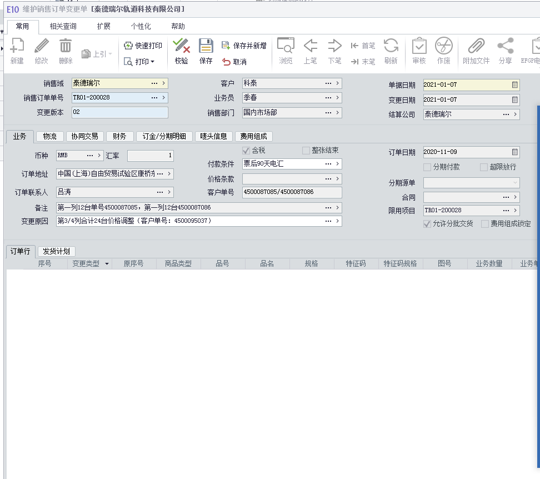The height and width of the screenshot is (479, 540).
Task: Click the 变更版本 input field
Action: (120, 112)
